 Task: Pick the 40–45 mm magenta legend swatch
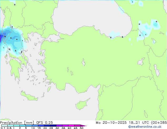(x=71, y=126)
